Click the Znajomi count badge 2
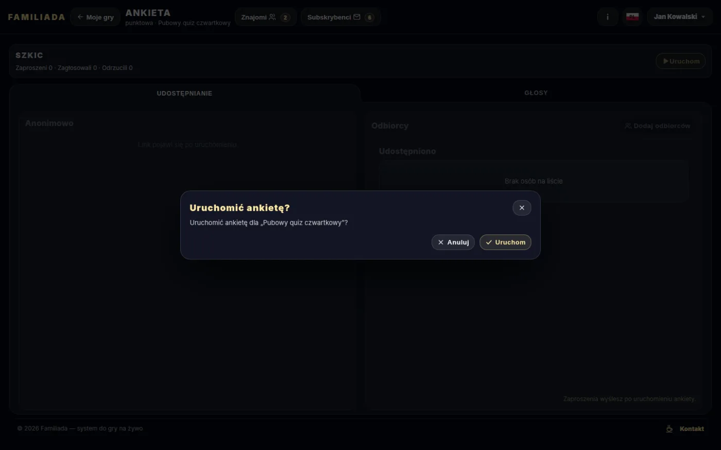721x450 pixels. point(285,17)
